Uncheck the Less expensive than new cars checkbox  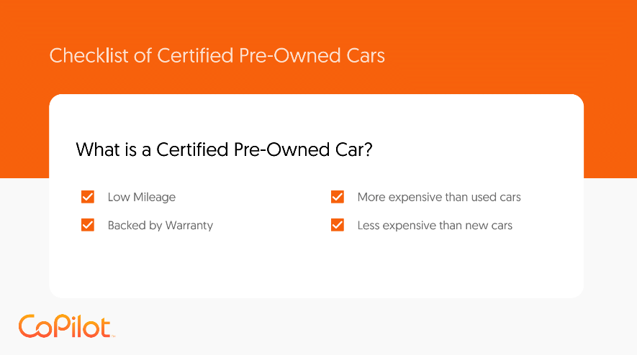[x=338, y=225]
